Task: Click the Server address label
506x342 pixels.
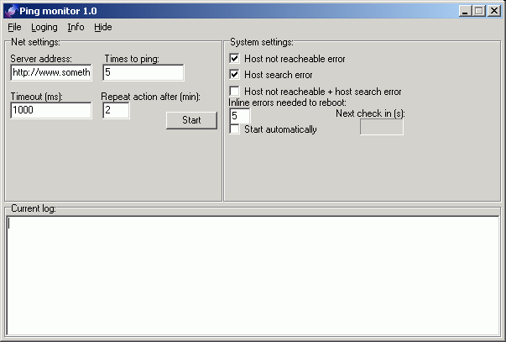Action: [41, 59]
